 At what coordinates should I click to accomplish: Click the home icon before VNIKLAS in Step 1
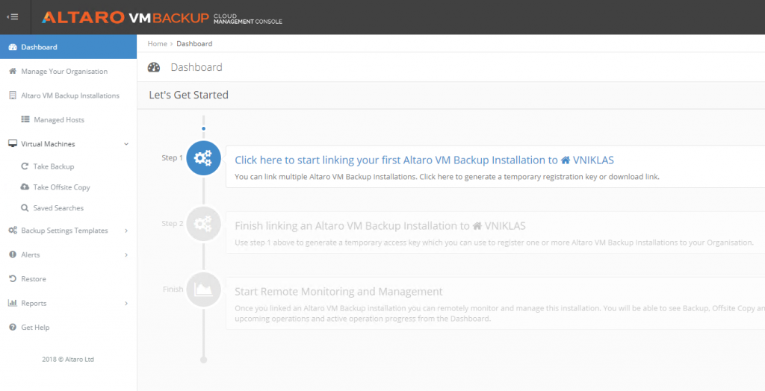point(566,160)
